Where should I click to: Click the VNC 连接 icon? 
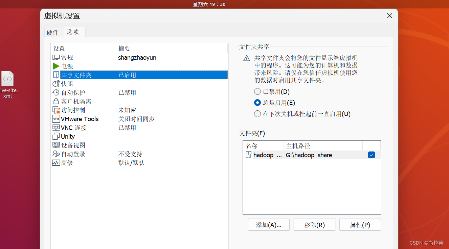pos(56,128)
